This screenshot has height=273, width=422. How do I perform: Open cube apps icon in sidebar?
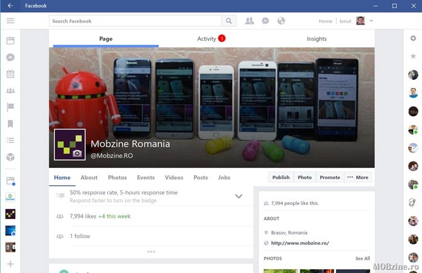[x=10, y=157]
